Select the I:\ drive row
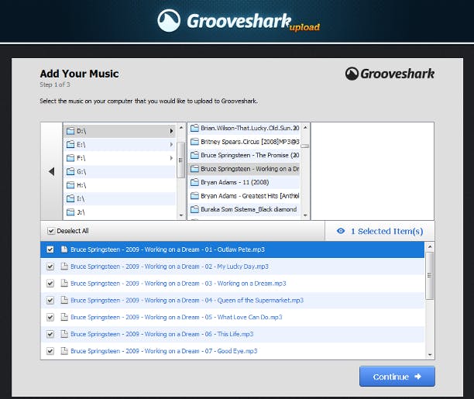The height and width of the screenshot is (399, 474). coord(120,198)
